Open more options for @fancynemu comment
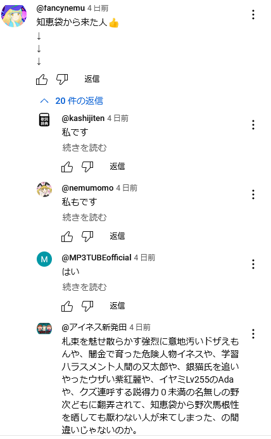 [253, 15]
